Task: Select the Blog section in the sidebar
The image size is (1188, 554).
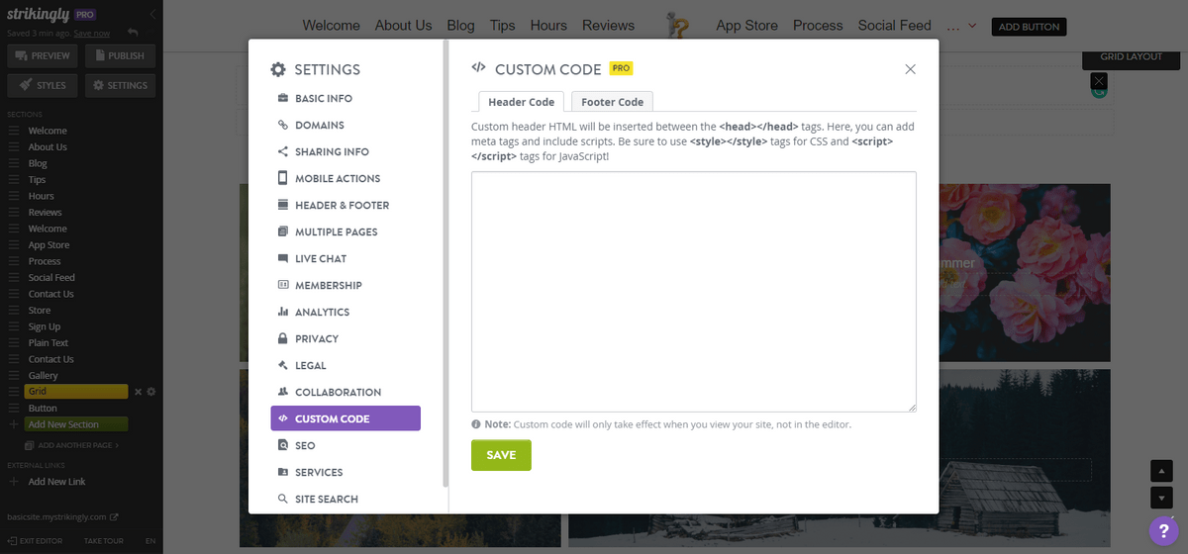Action: point(38,163)
